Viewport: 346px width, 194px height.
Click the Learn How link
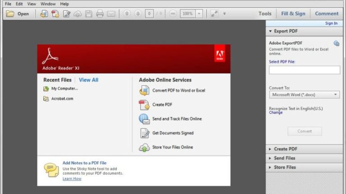(72, 179)
